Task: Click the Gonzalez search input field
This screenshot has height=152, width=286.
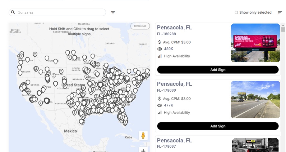Action: (59, 12)
